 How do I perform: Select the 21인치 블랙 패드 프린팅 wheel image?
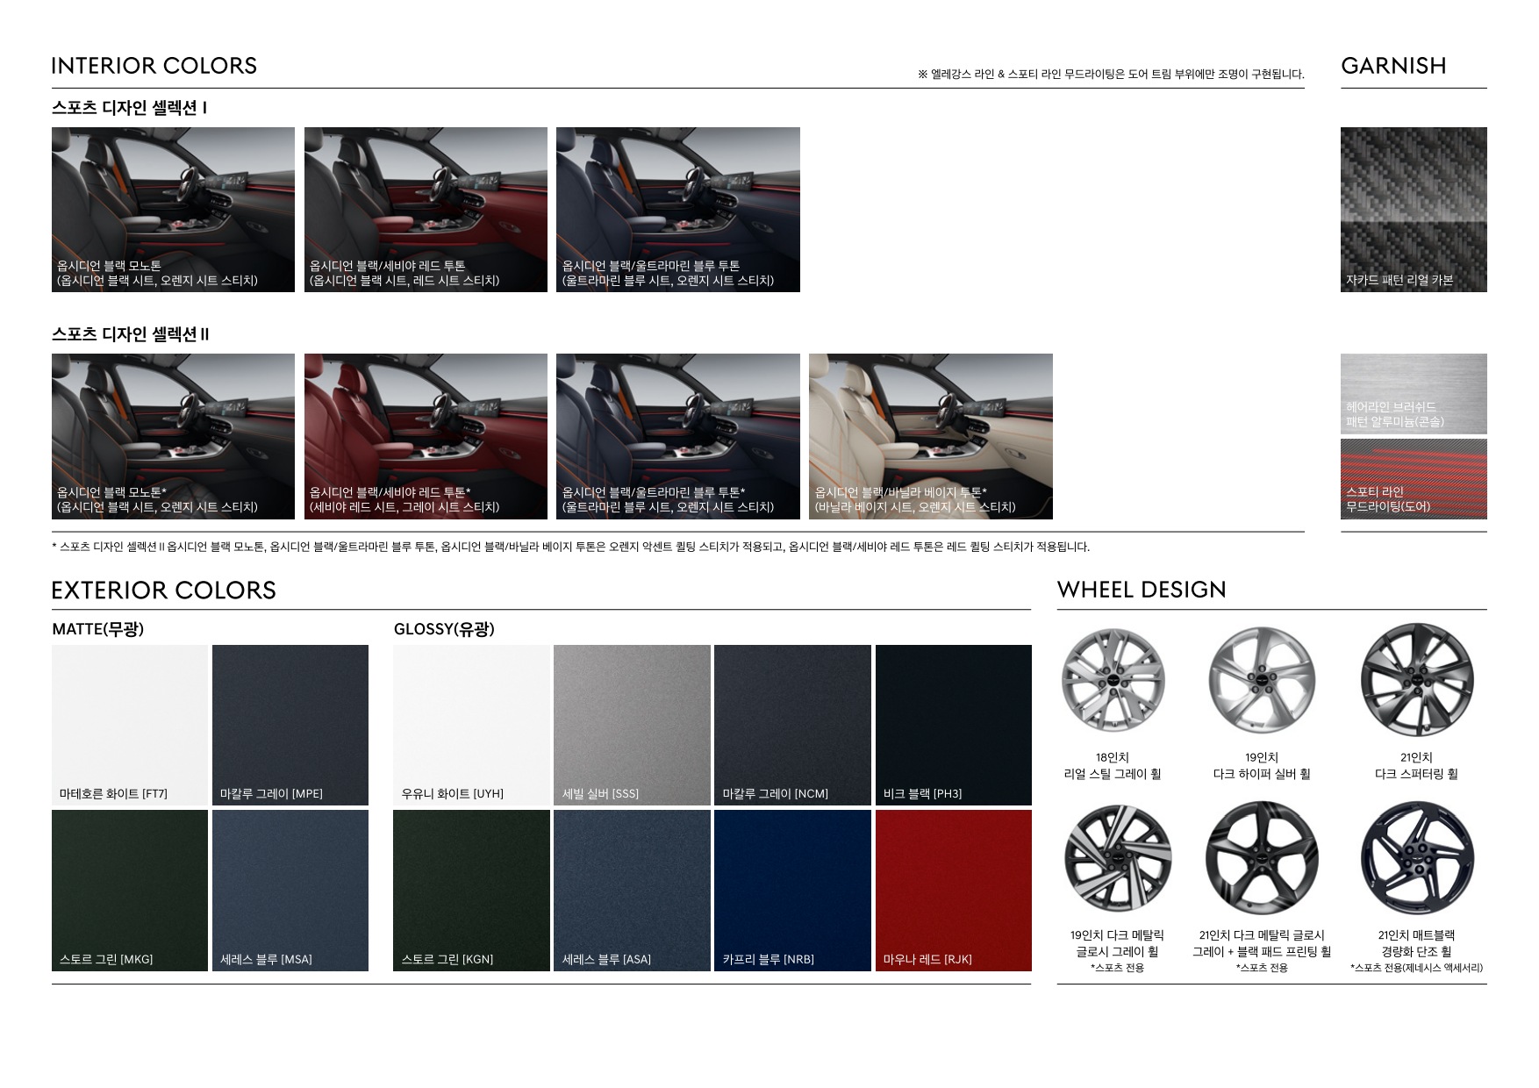(x=1262, y=860)
